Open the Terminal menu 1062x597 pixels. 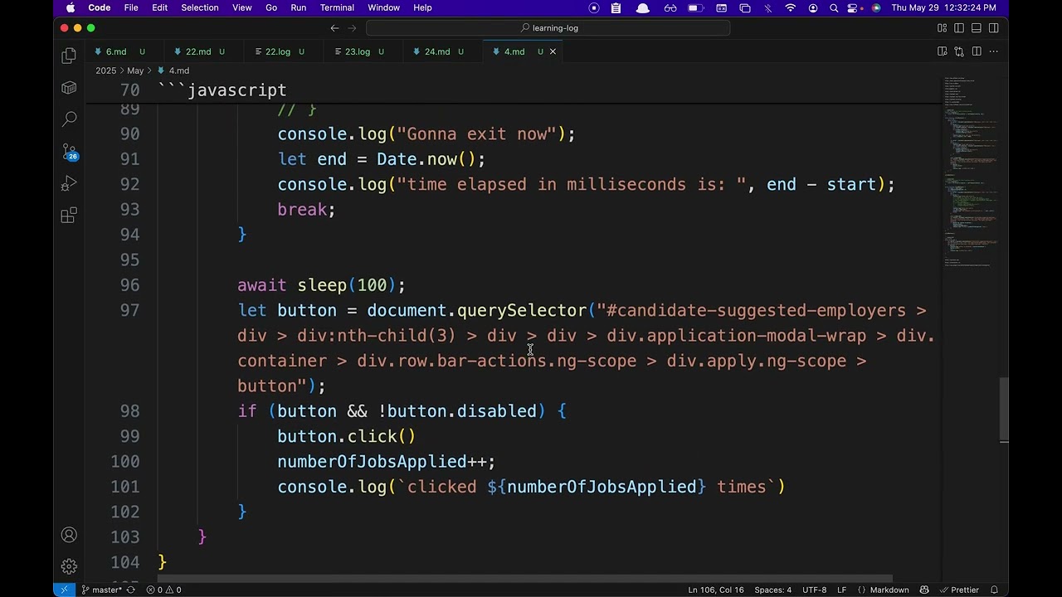click(x=337, y=7)
